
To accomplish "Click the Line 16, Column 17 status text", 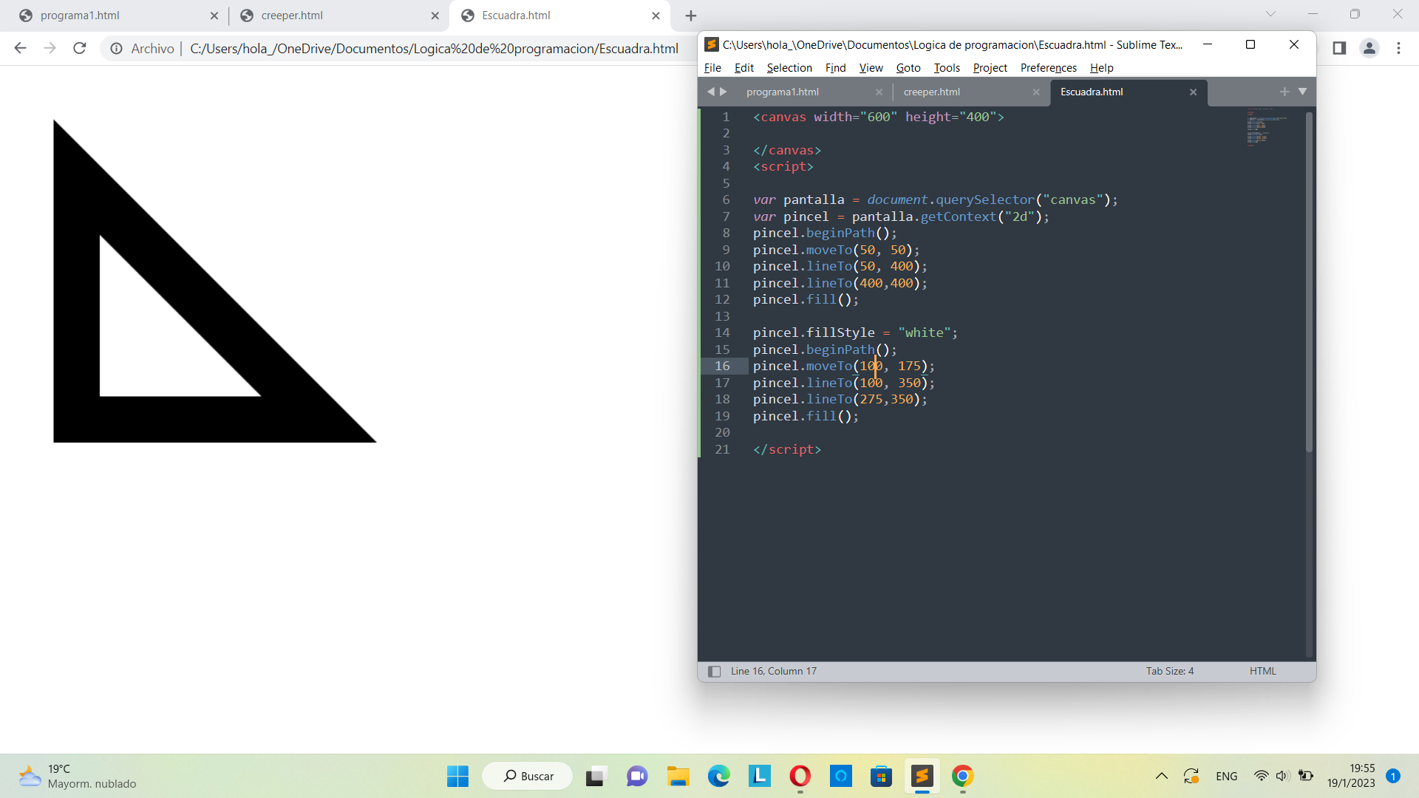I will click(x=774, y=671).
